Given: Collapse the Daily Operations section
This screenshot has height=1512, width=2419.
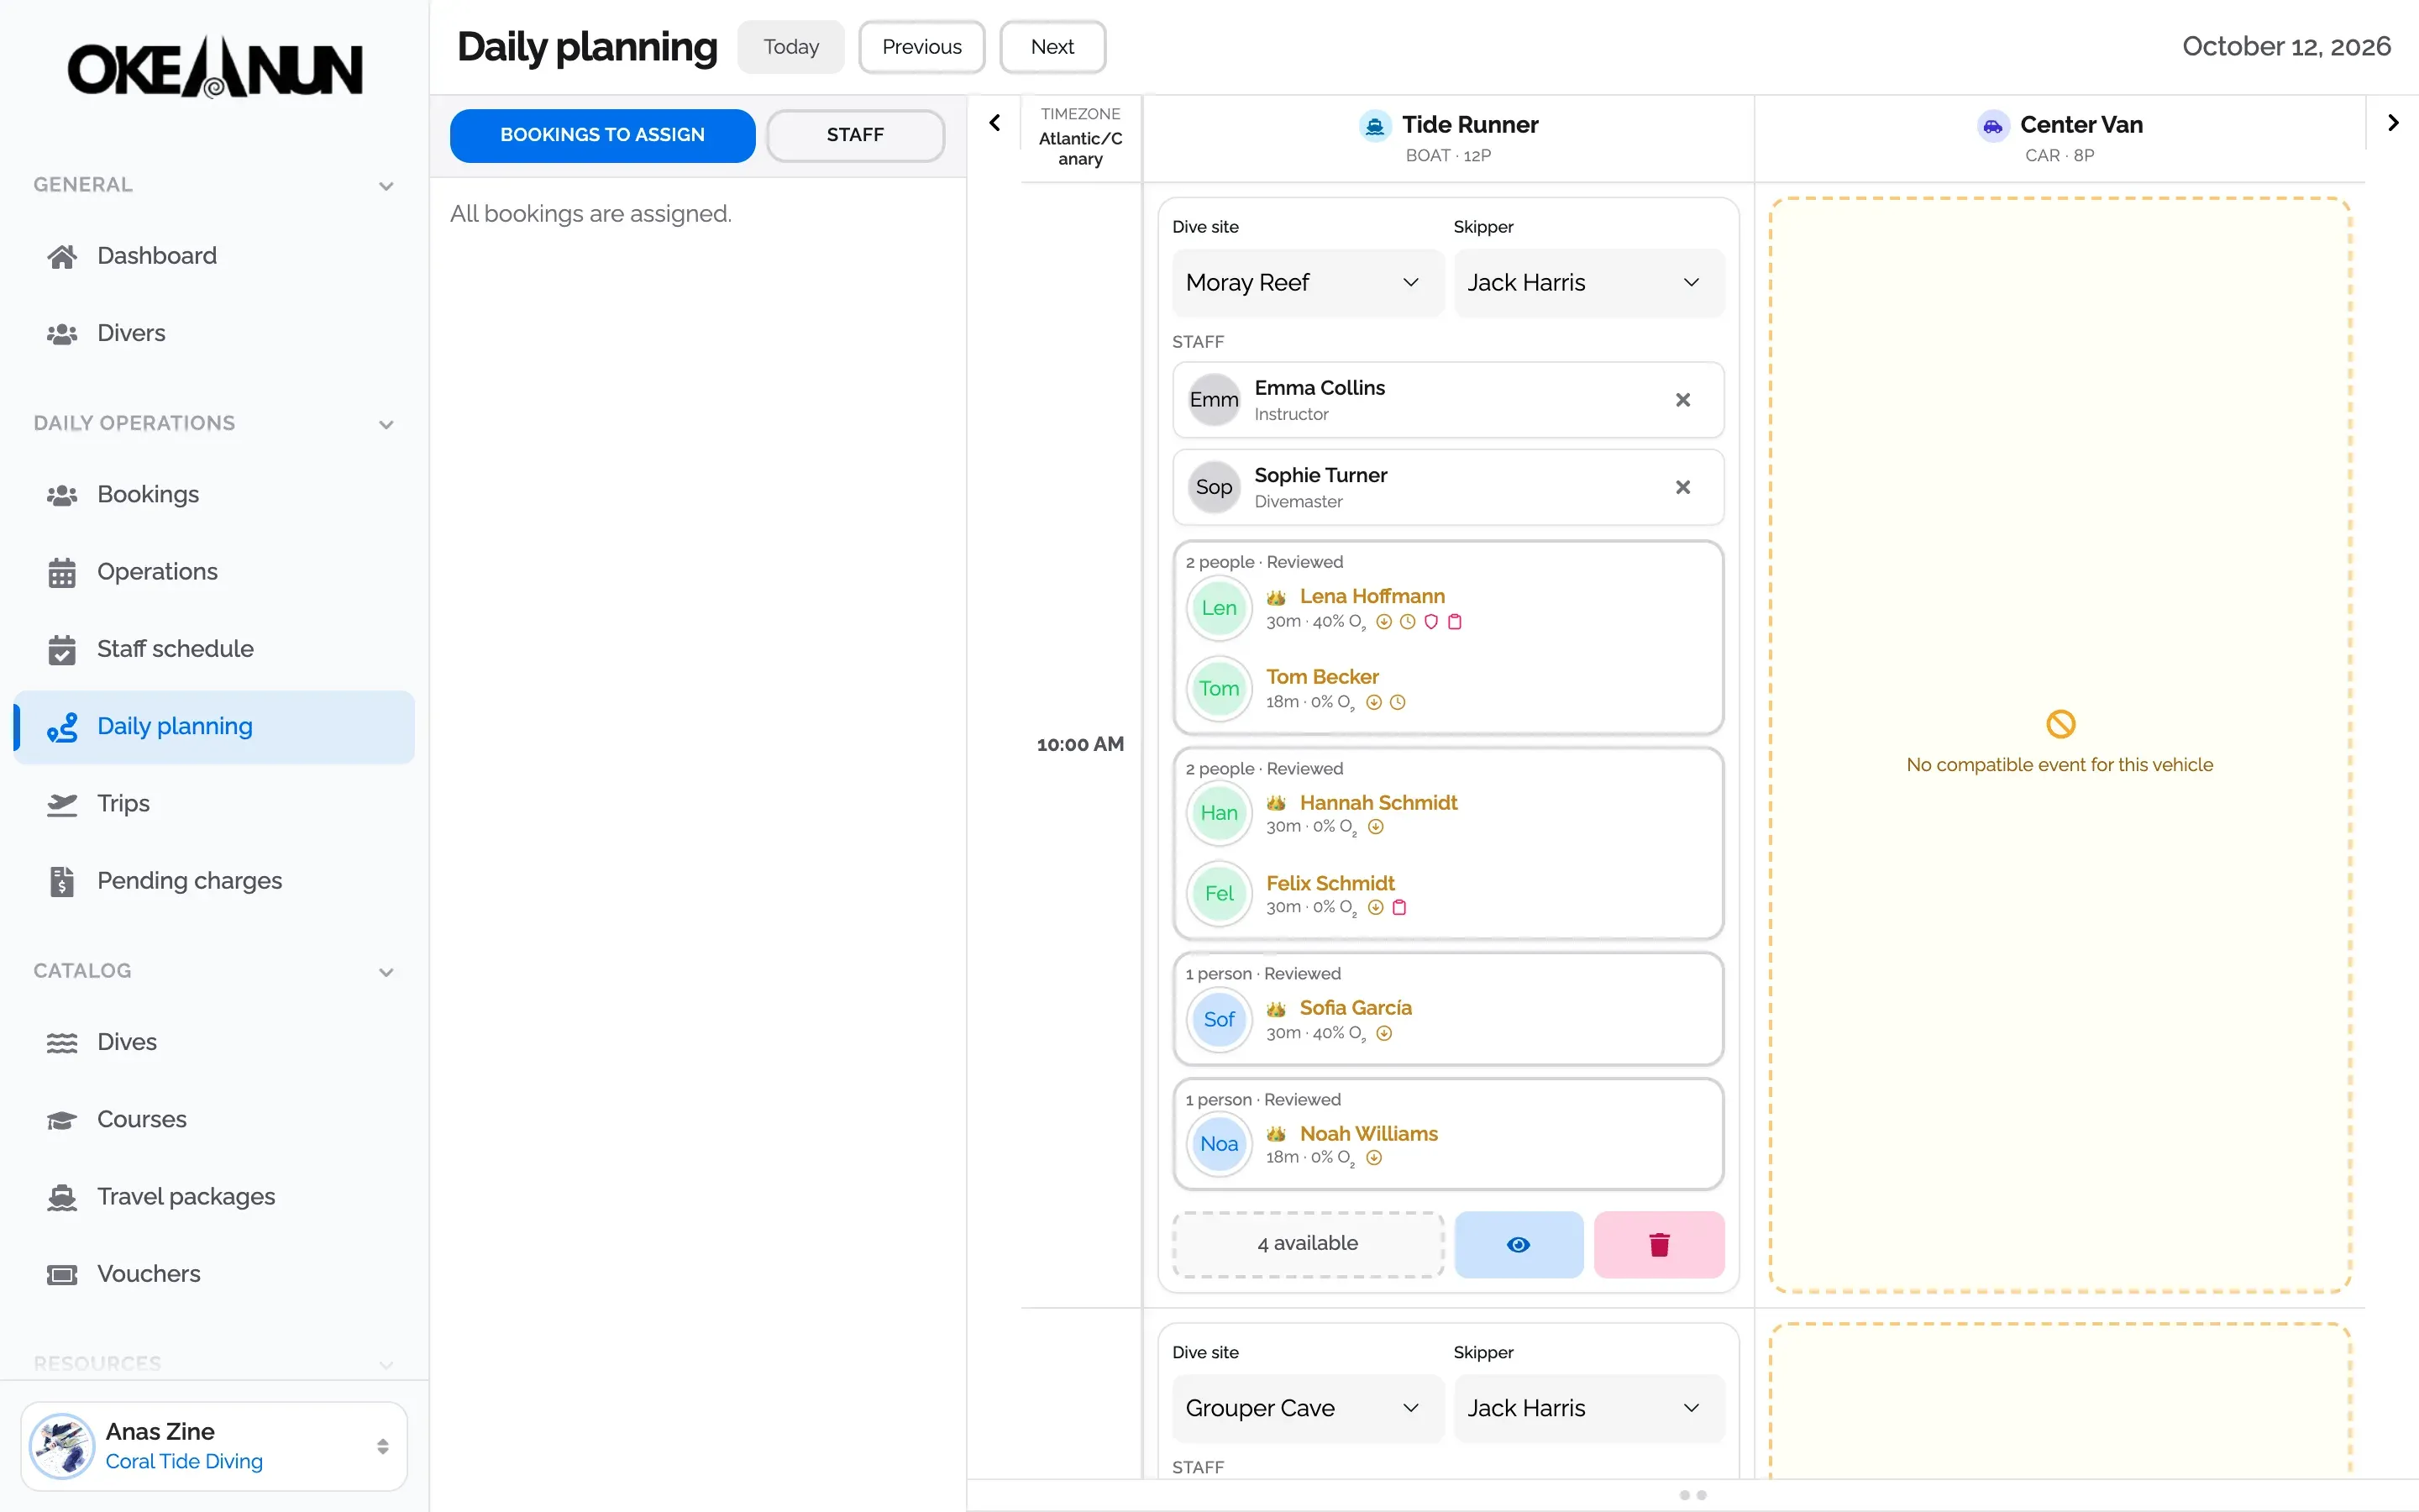Looking at the screenshot, I should pyautogui.click(x=386, y=424).
